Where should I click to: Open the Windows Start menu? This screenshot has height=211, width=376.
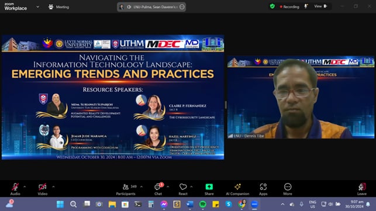pyautogui.click(x=60, y=205)
